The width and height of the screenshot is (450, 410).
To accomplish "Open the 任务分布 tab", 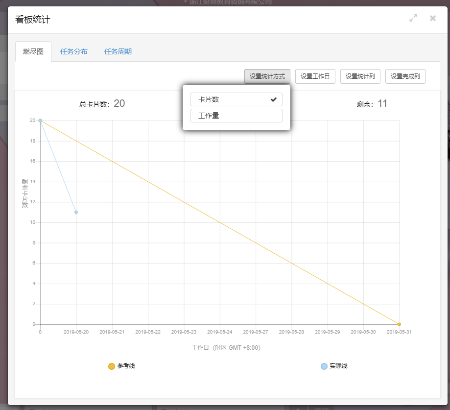I will click(x=74, y=52).
